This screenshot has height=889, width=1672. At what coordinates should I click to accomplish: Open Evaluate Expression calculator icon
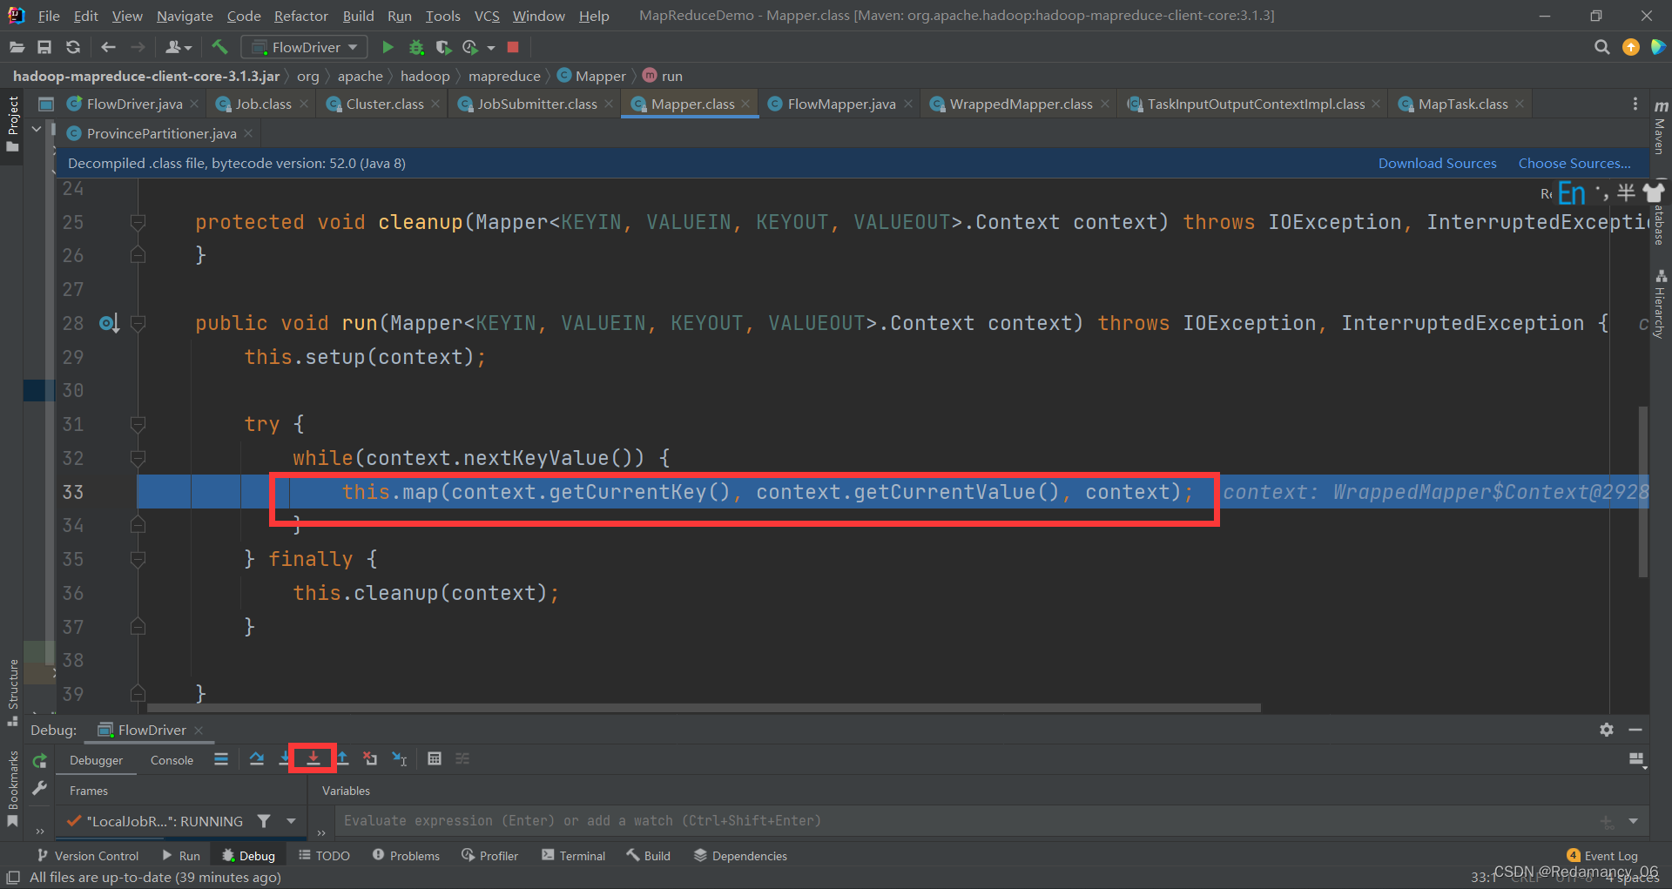[x=435, y=758]
